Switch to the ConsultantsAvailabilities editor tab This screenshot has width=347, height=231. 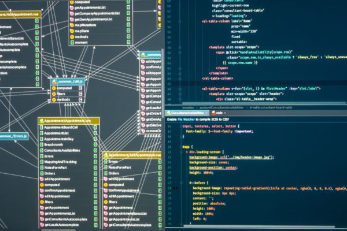pyautogui.click(x=187, y=113)
